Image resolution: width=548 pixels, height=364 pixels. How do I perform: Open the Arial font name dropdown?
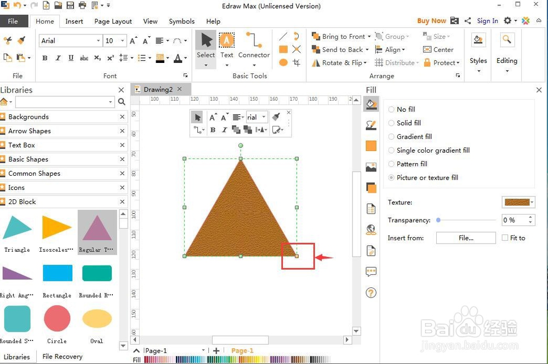coord(98,41)
